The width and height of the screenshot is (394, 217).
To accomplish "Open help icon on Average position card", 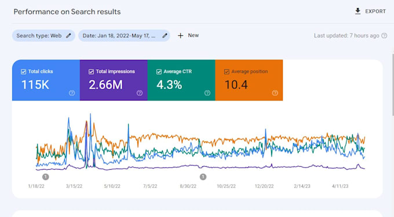I will (275, 93).
